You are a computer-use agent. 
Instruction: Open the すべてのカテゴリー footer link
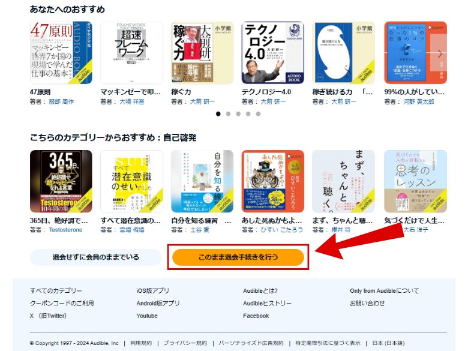click(x=56, y=291)
